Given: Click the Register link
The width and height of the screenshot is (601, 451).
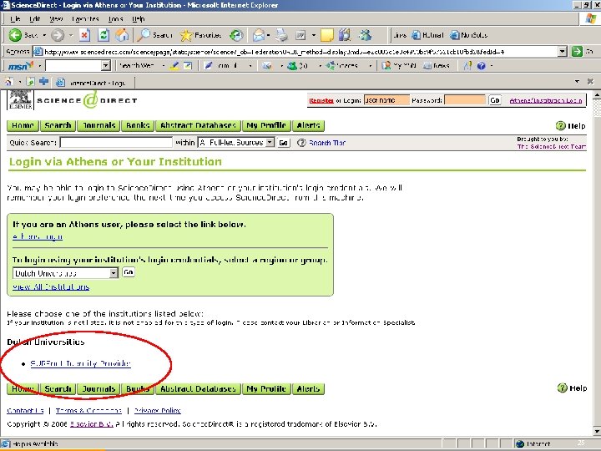Looking at the screenshot, I should 321,100.
